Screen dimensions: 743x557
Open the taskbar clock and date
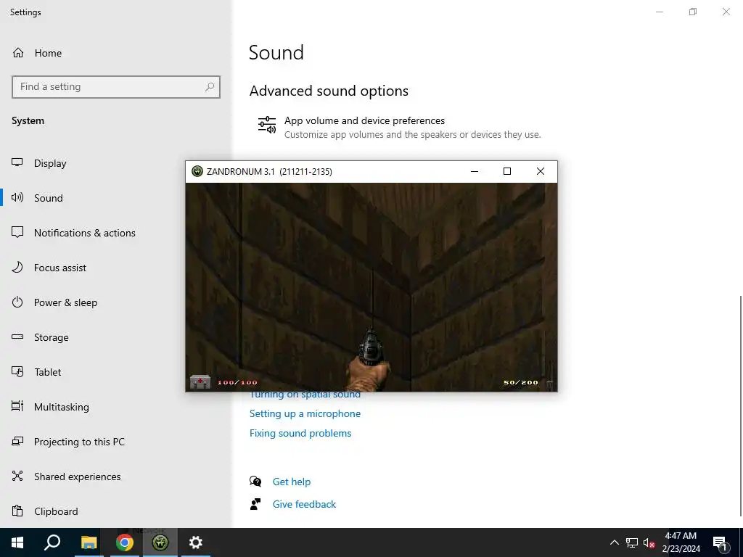(681, 542)
